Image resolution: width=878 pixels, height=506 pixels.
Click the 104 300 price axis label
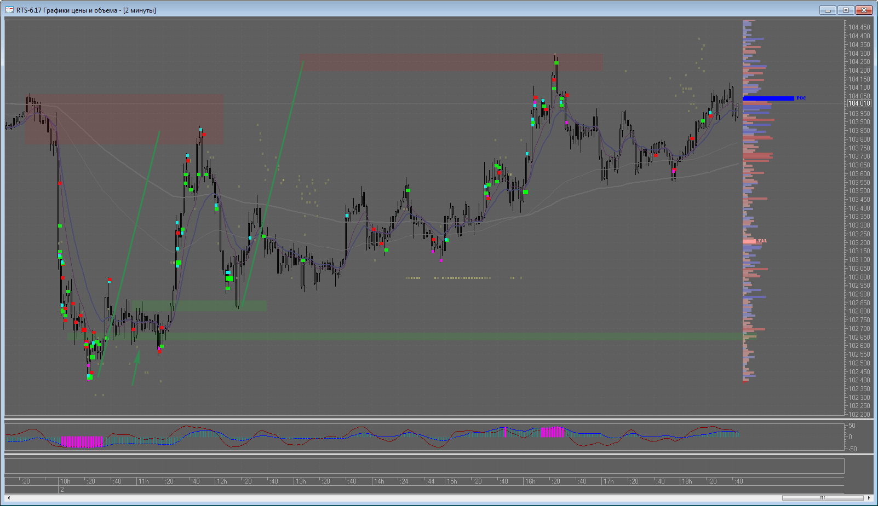859,54
